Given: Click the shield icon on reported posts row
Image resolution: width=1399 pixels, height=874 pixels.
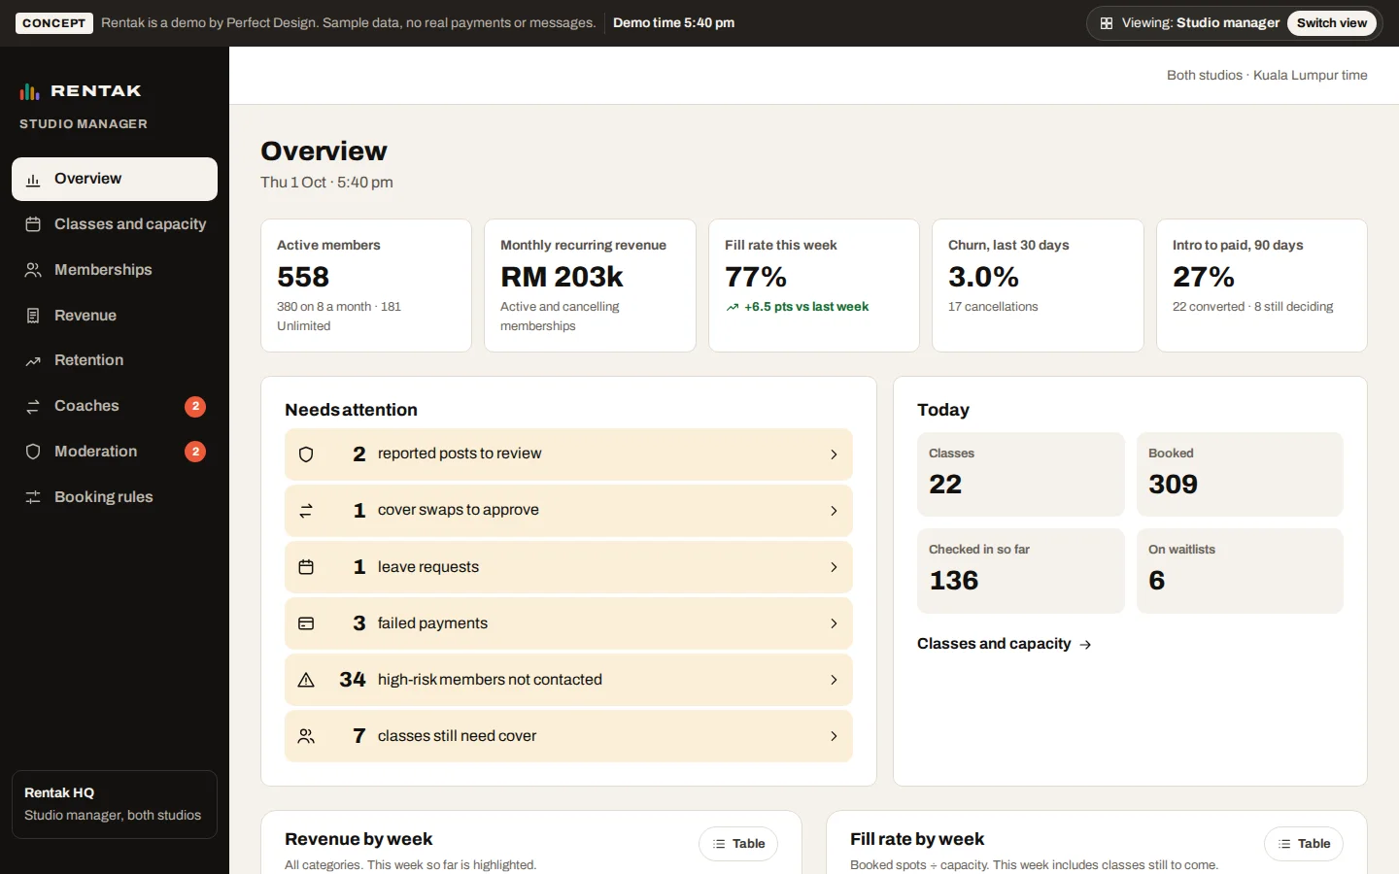Looking at the screenshot, I should pyautogui.click(x=306, y=454).
